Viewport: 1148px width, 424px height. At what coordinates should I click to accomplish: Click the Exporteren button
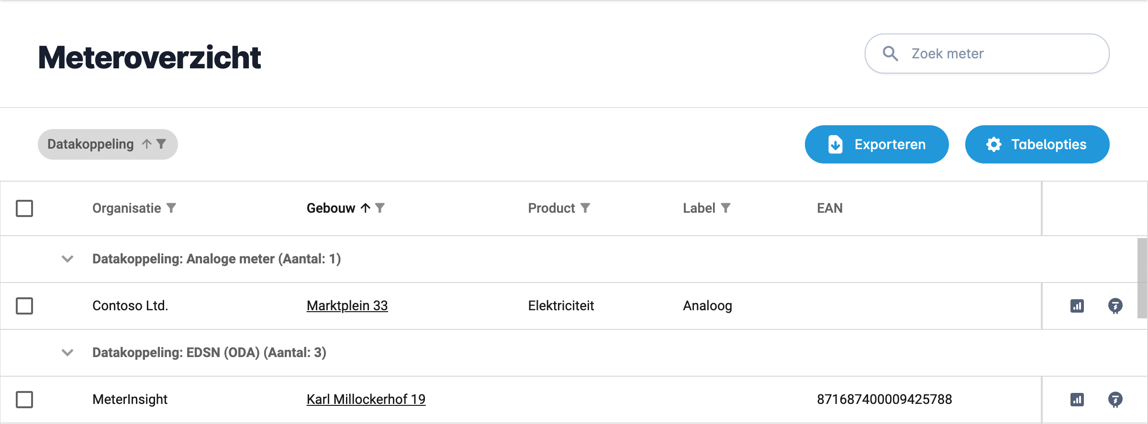876,144
